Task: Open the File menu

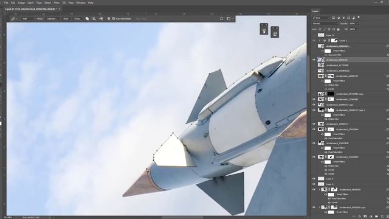Action: 6,2
